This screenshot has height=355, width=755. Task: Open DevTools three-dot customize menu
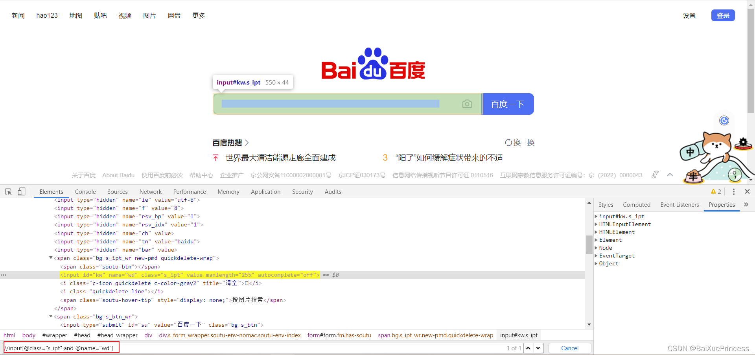coord(733,191)
